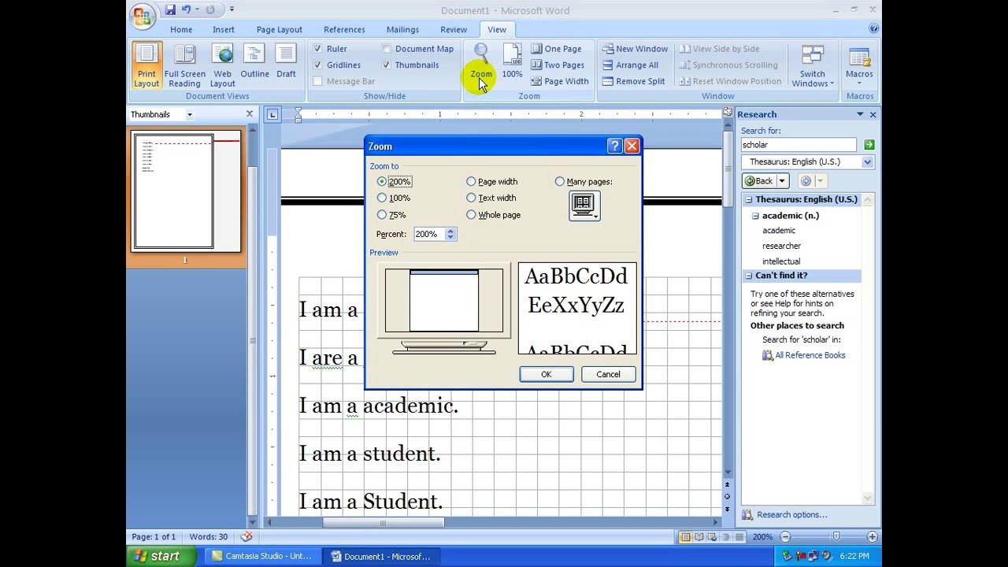Click zoom in plus in status bar

point(872,537)
